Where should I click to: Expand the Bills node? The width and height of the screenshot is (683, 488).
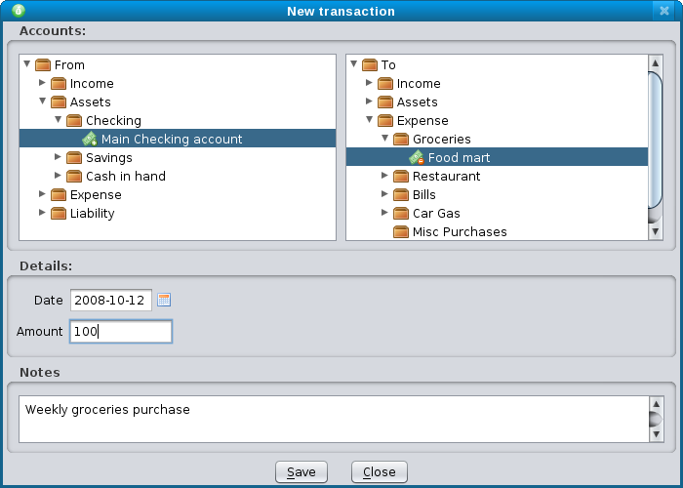coord(384,193)
